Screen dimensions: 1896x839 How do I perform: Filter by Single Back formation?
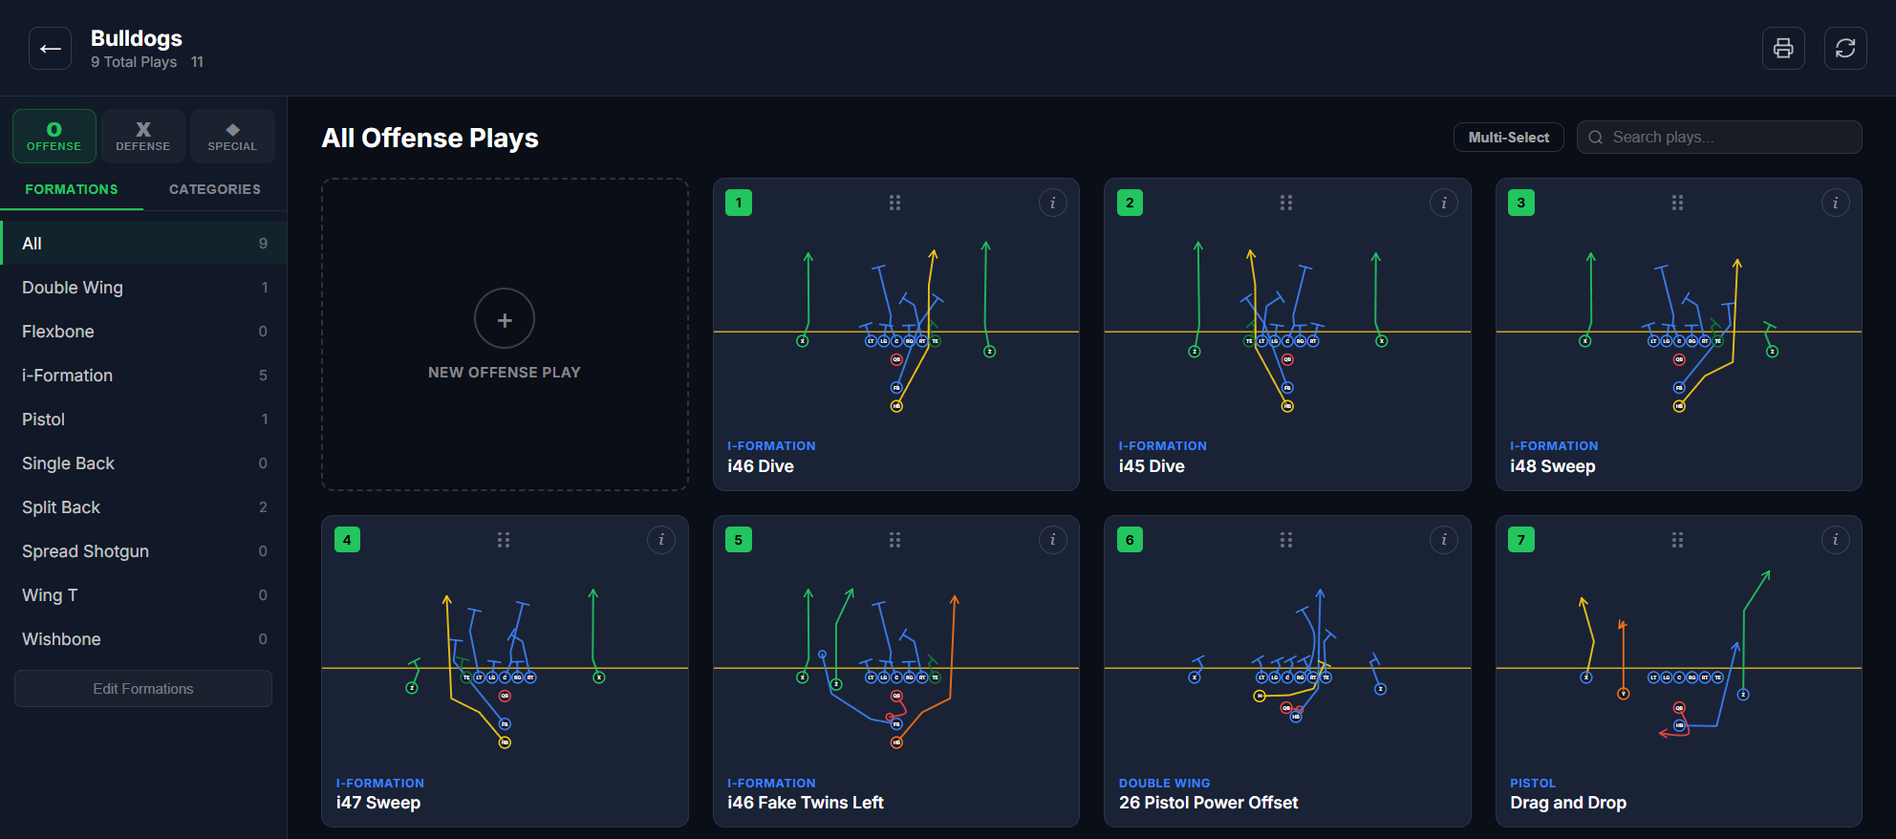pyautogui.click(x=143, y=463)
